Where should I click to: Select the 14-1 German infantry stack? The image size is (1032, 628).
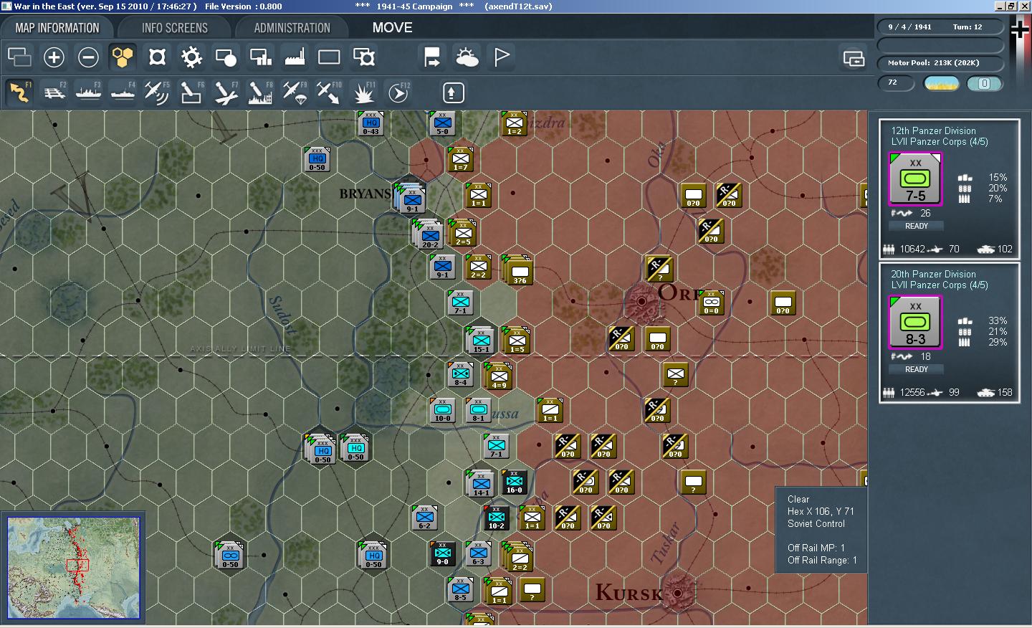click(x=480, y=484)
